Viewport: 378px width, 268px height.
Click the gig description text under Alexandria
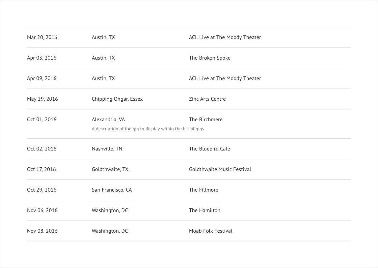[148, 129]
